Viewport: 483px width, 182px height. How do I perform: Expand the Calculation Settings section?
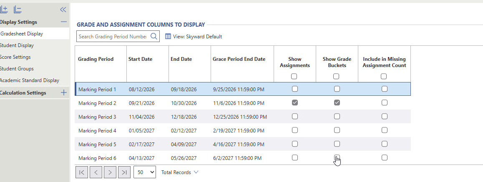(x=64, y=92)
